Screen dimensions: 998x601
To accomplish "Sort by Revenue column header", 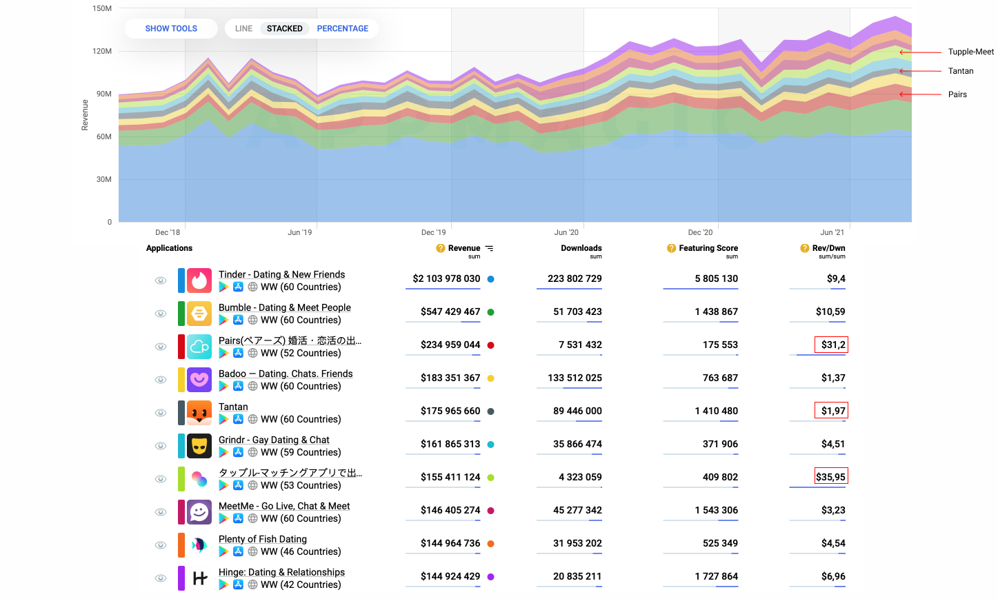I will [x=464, y=248].
